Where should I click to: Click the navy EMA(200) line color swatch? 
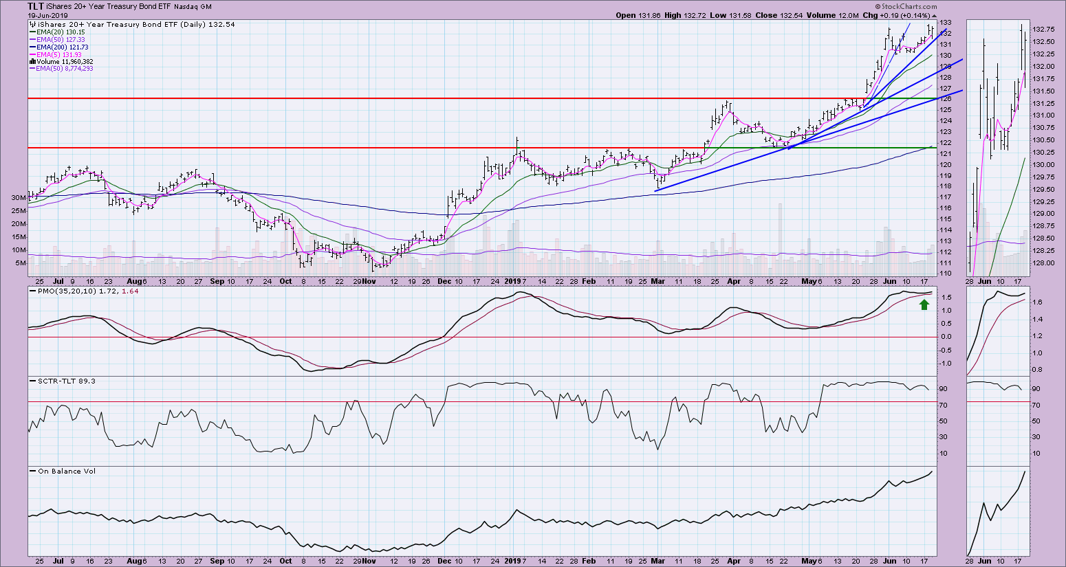[33, 47]
